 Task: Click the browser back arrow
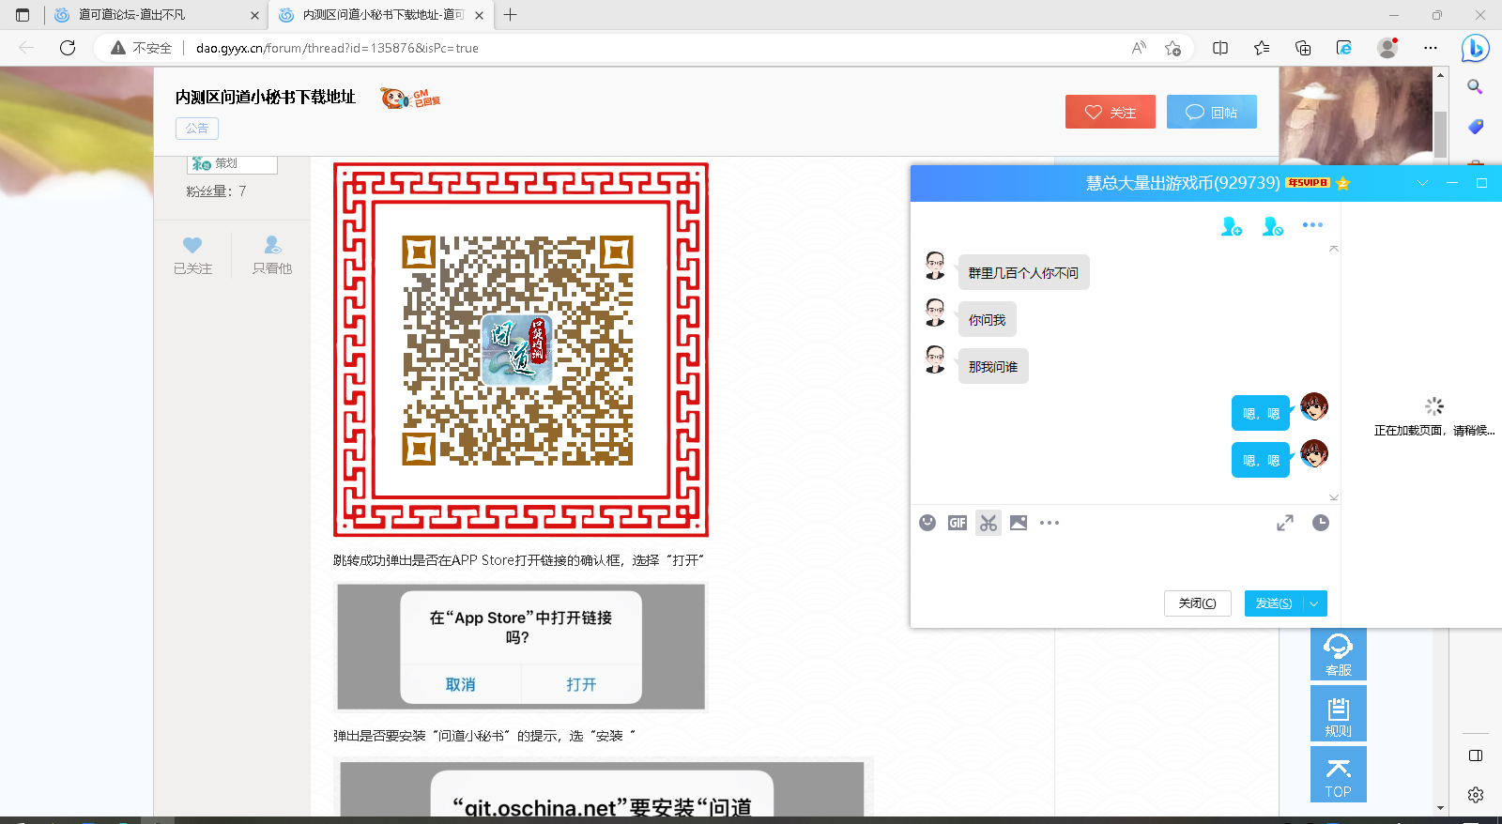click(26, 48)
